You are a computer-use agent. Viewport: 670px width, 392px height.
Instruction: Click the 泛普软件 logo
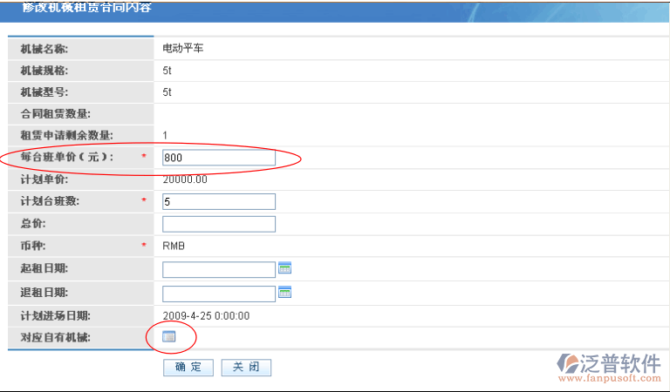pos(609,364)
